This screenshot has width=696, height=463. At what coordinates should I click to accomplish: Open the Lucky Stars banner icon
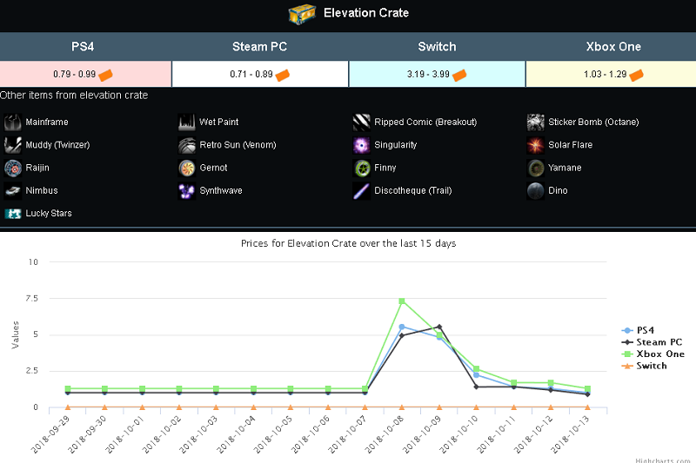coord(13,214)
